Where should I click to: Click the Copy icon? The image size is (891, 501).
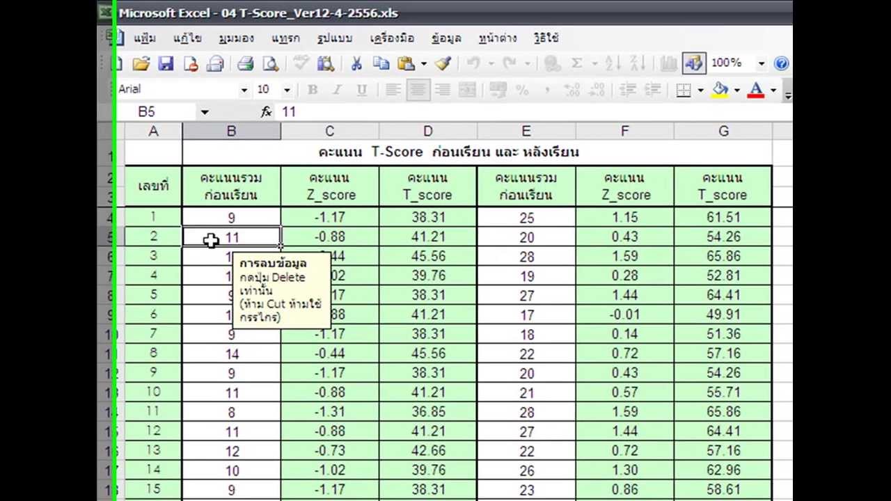point(381,64)
